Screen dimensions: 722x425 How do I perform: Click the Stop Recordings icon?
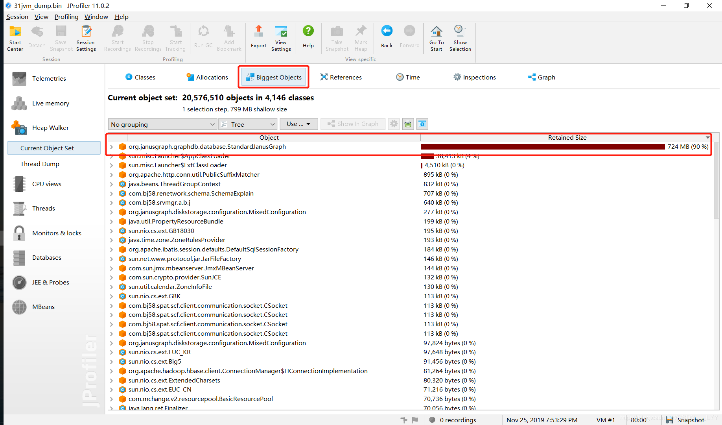pos(148,38)
